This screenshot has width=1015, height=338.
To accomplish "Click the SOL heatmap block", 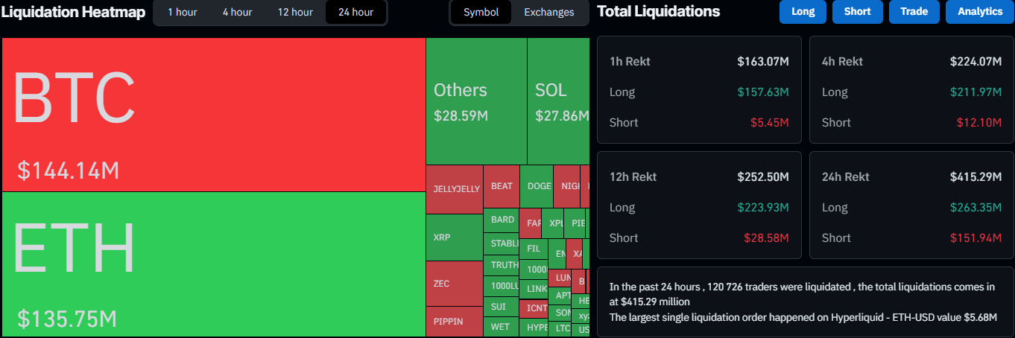I will coord(558,101).
